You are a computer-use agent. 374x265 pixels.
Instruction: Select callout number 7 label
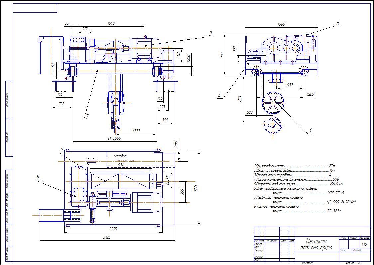(87, 116)
